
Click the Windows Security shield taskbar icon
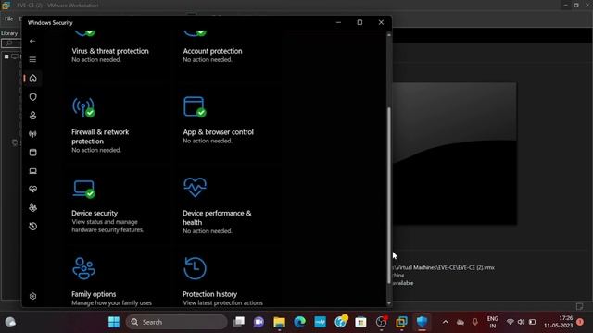[423, 322]
